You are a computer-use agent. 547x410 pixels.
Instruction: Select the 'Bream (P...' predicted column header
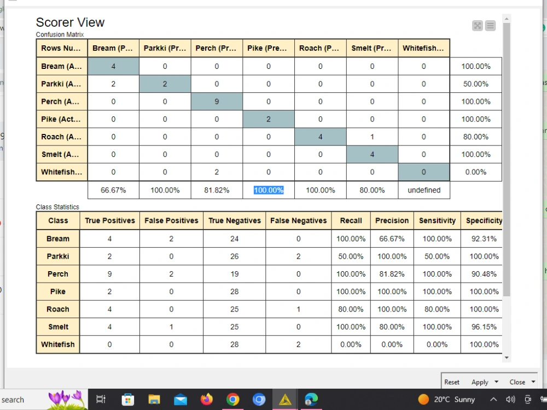[113, 48]
